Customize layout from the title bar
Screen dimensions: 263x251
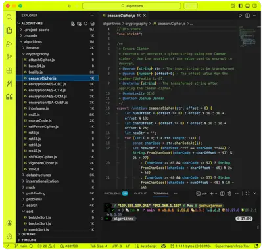click(x=233, y=6)
